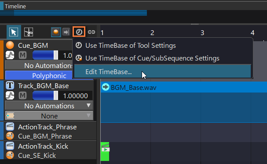Screen dimensions: 267x164
Task: Select the arrow pointer tool
Action: tap(14, 32)
